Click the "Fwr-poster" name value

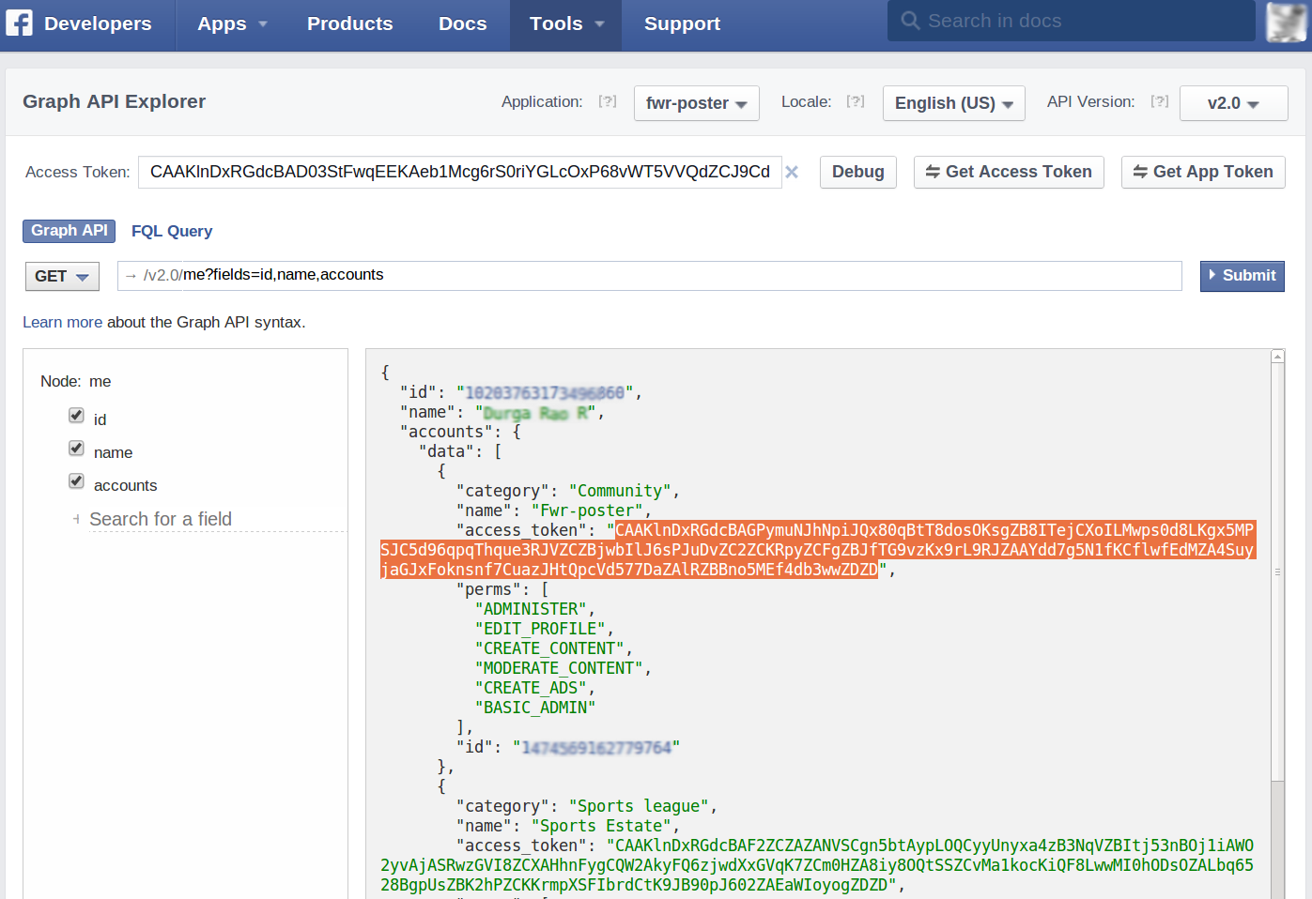(592, 510)
